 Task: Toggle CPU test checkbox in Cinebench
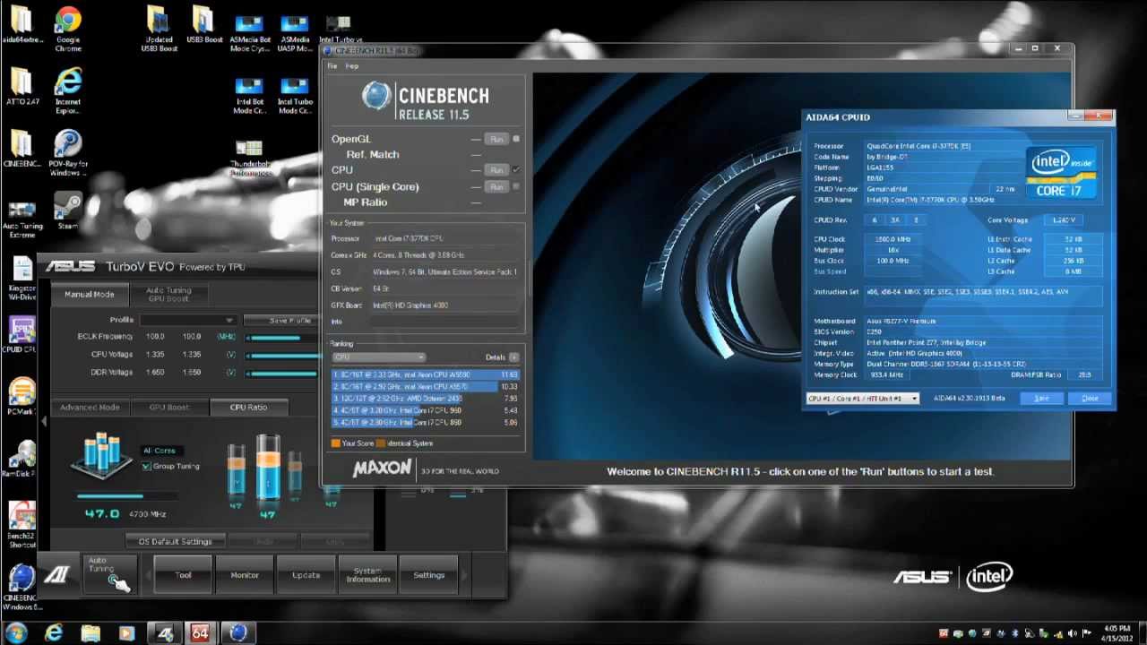pyautogui.click(x=516, y=169)
